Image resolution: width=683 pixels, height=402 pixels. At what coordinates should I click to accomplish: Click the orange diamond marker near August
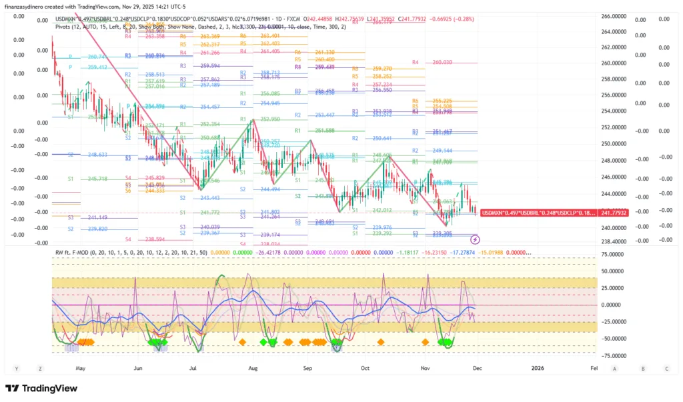(243, 342)
